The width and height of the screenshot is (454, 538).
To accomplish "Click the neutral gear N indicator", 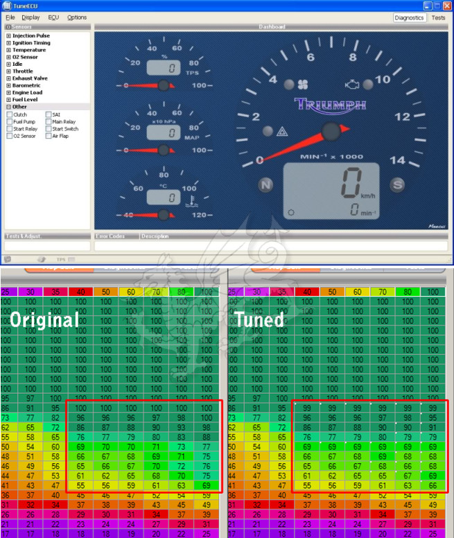I will click(265, 184).
